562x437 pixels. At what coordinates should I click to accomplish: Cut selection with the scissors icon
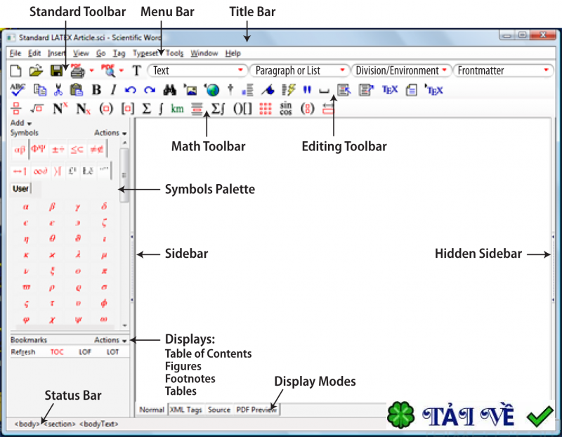[x=58, y=90]
